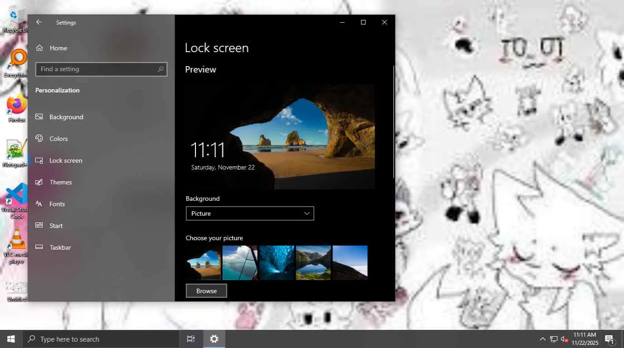Select the mountain lake reflection thumbnail
The height and width of the screenshot is (348, 624).
point(313,263)
